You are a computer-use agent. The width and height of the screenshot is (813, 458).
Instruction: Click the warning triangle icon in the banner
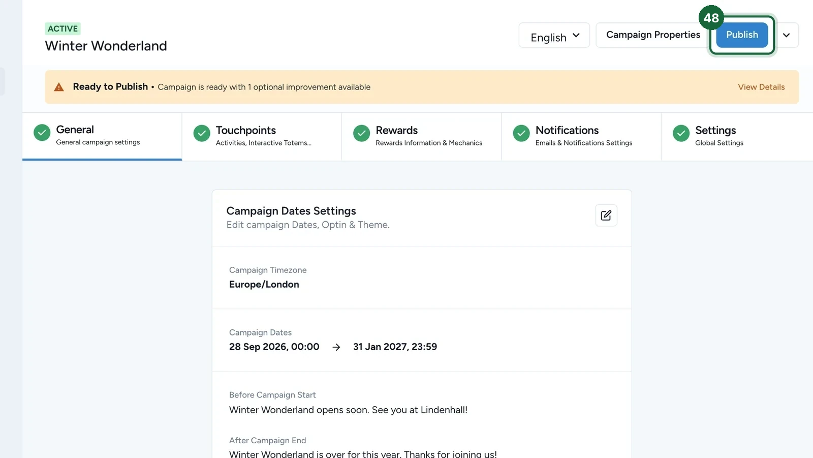(59, 87)
